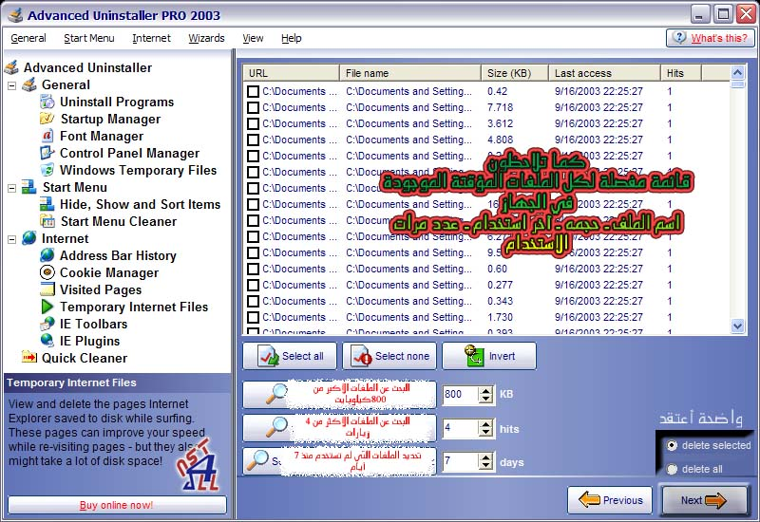
Task: Select Hide, Show and Sort Items icon
Action: (x=47, y=204)
